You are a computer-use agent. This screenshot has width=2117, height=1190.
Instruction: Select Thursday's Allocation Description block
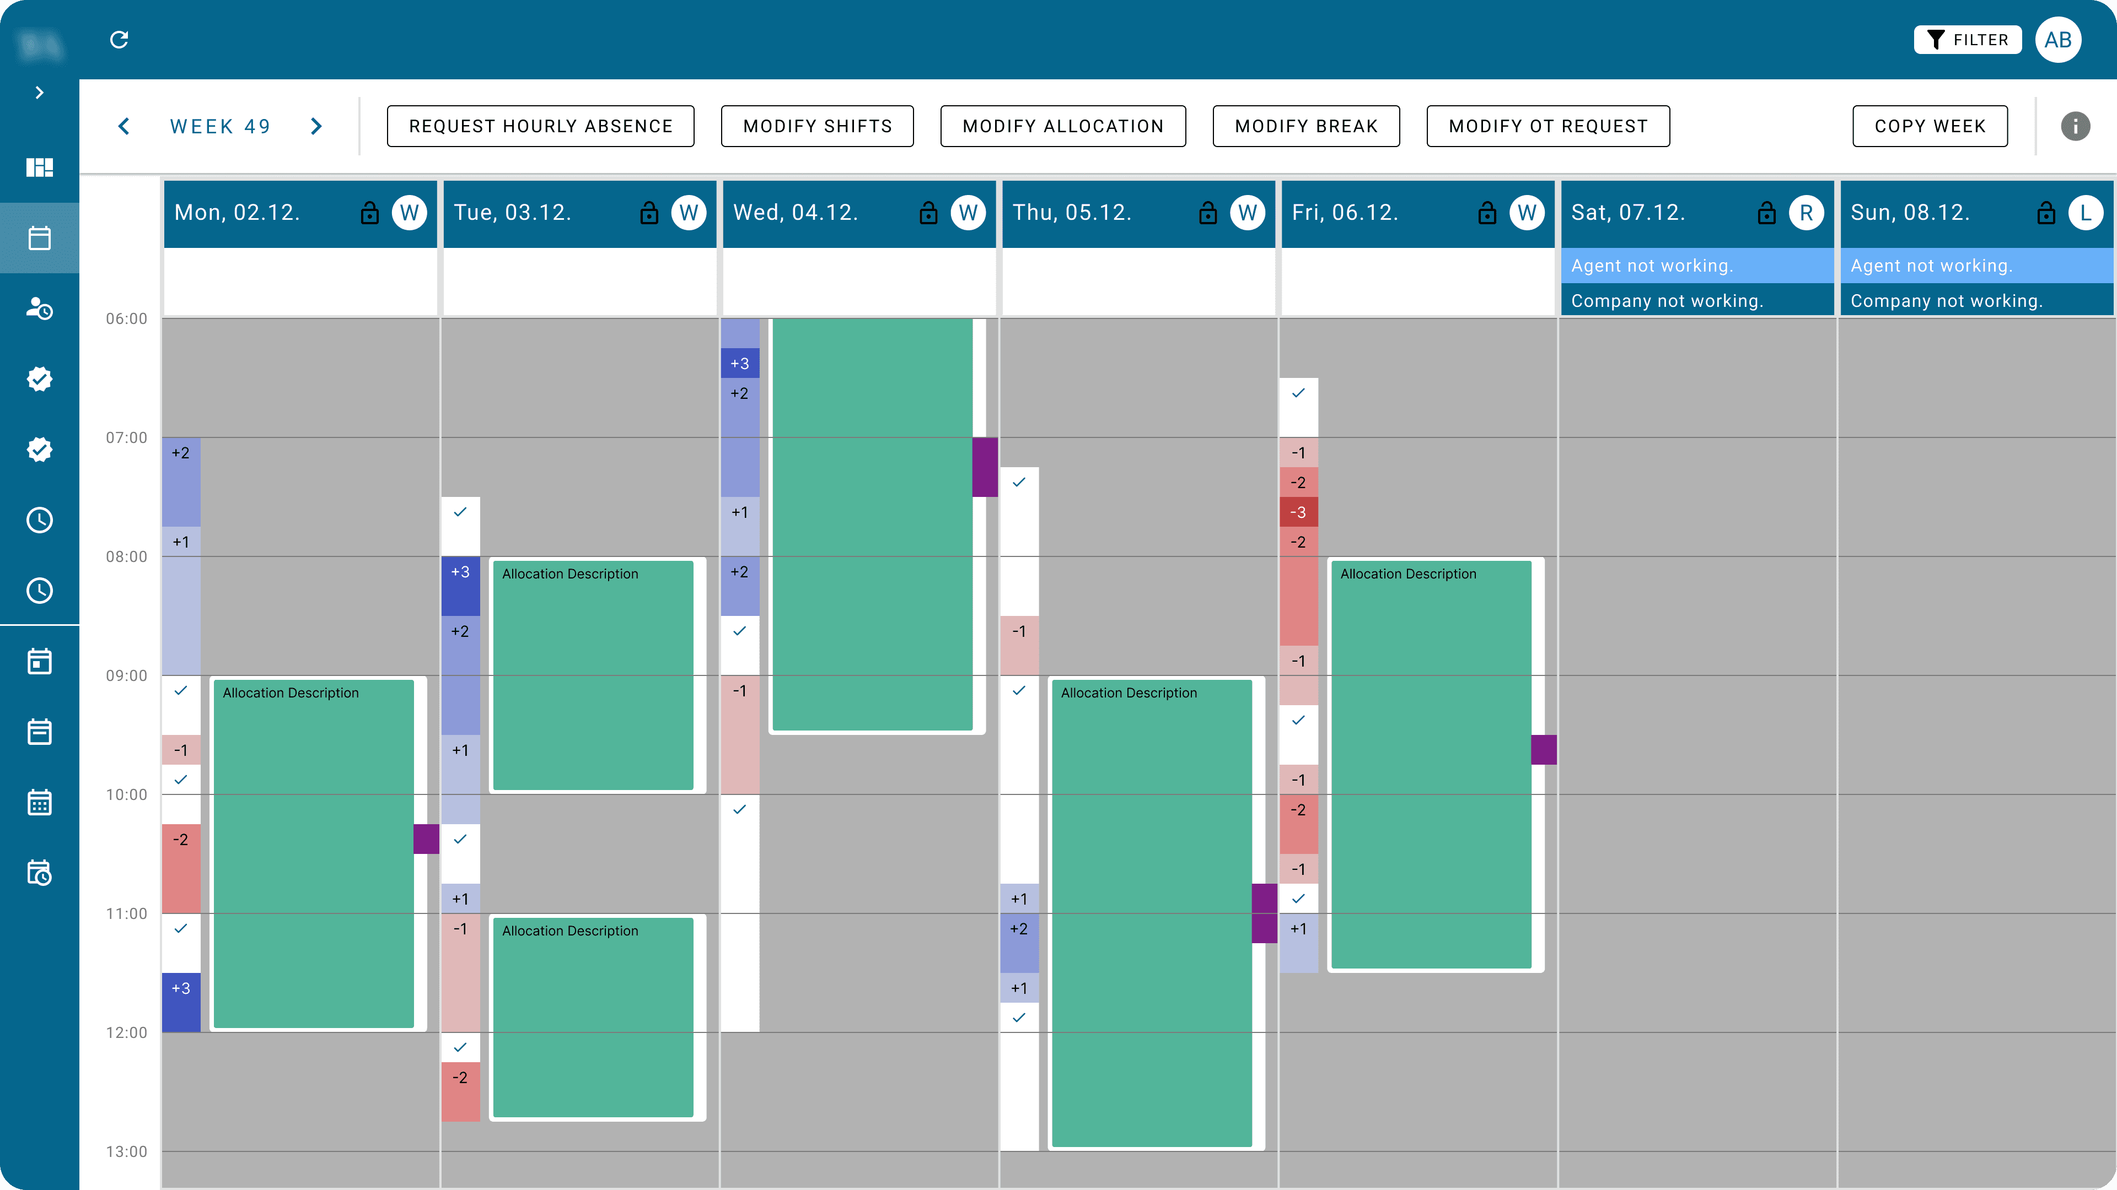pos(1151,912)
